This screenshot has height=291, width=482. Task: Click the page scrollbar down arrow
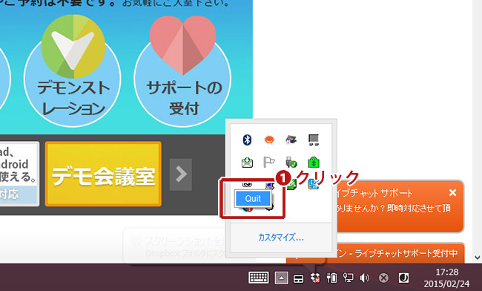point(478,258)
